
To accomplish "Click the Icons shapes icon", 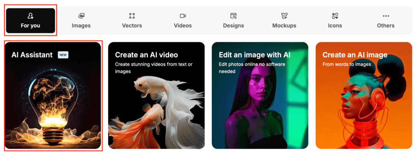I will [x=335, y=16].
